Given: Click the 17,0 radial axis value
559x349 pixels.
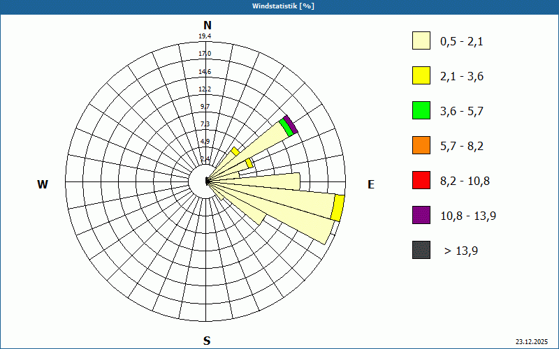Looking at the screenshot, I should 205,54.
